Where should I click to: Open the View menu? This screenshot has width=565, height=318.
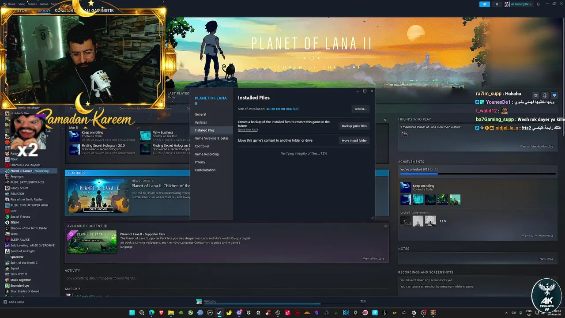point(21,4)
